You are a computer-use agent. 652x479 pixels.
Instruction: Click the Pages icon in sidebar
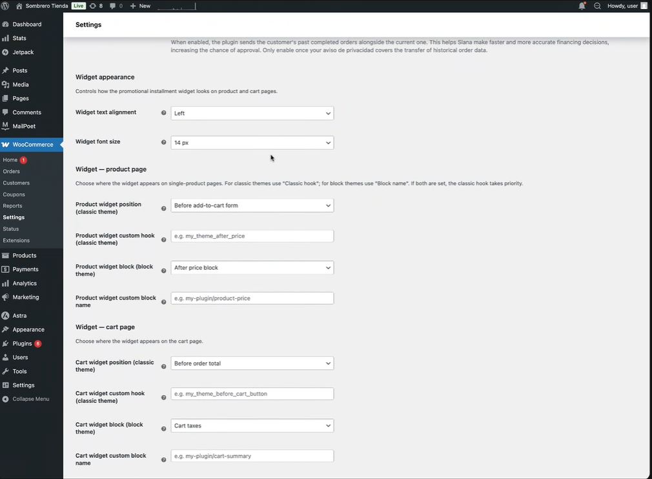coord(5,98)
